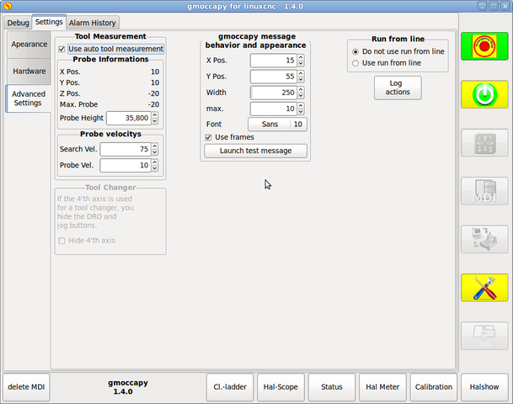This screenshot has height=404, width=513.
Task: Click the gmoccapy title bar app icon
Action: click(8, 6)
